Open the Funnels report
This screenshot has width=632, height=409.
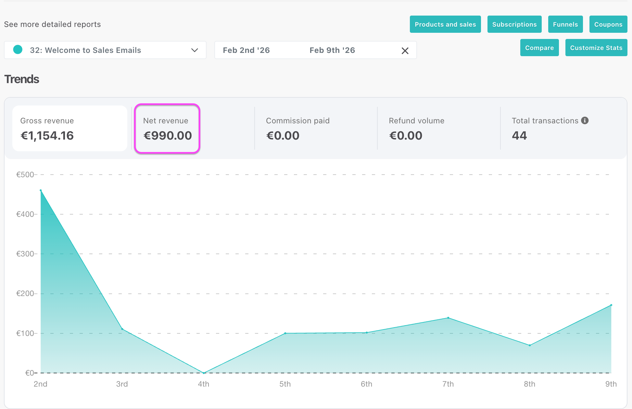(565, 24)
